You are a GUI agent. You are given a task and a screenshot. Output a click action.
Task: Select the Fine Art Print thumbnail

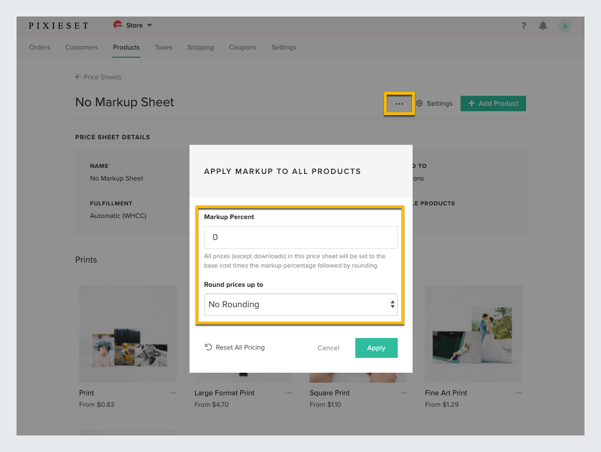coord(473,334)
